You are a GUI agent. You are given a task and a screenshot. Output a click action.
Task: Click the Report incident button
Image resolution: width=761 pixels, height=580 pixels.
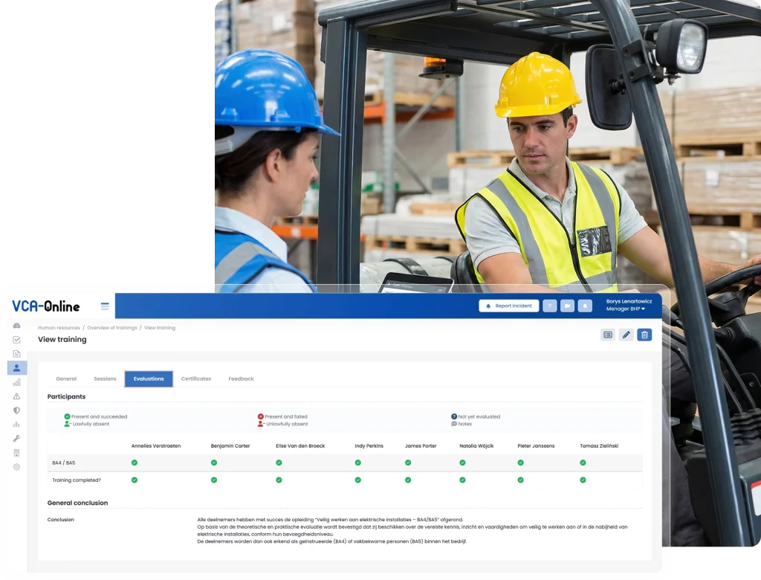[x=509, y=306]
